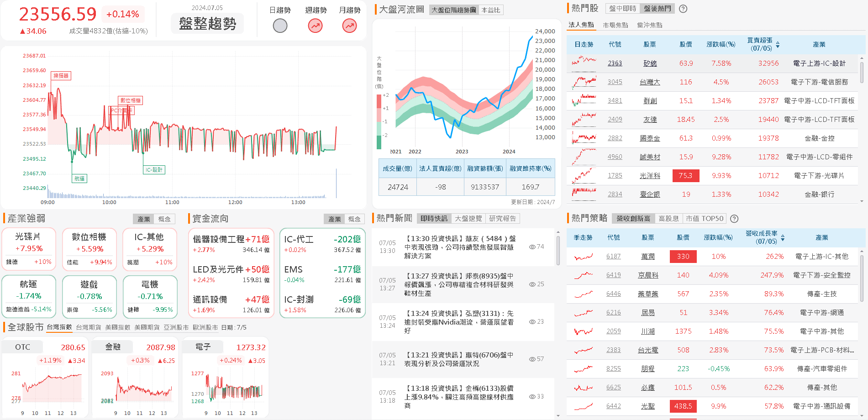868x420 pixels.
Task: Open 京晨科 stock name link
Action: pyautogui.click(x=648, y=275)
